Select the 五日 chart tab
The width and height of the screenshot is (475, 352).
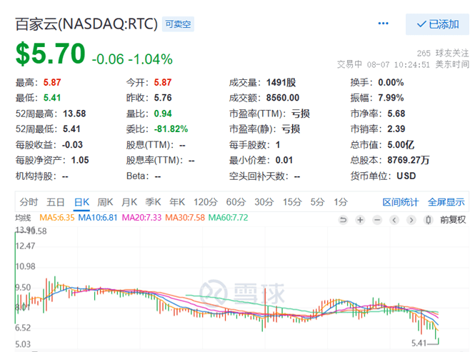coord(56,202)
